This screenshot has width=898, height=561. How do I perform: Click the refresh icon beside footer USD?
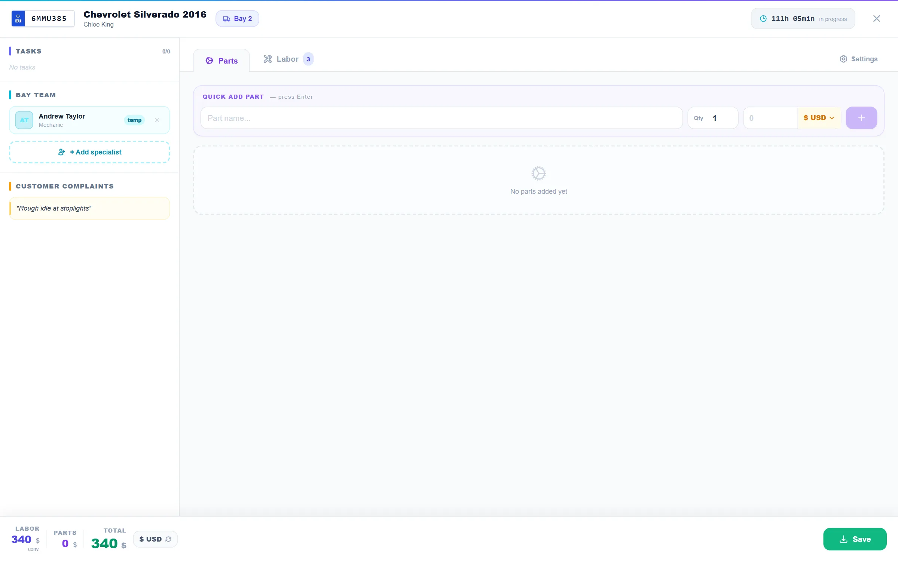(168, 539)
